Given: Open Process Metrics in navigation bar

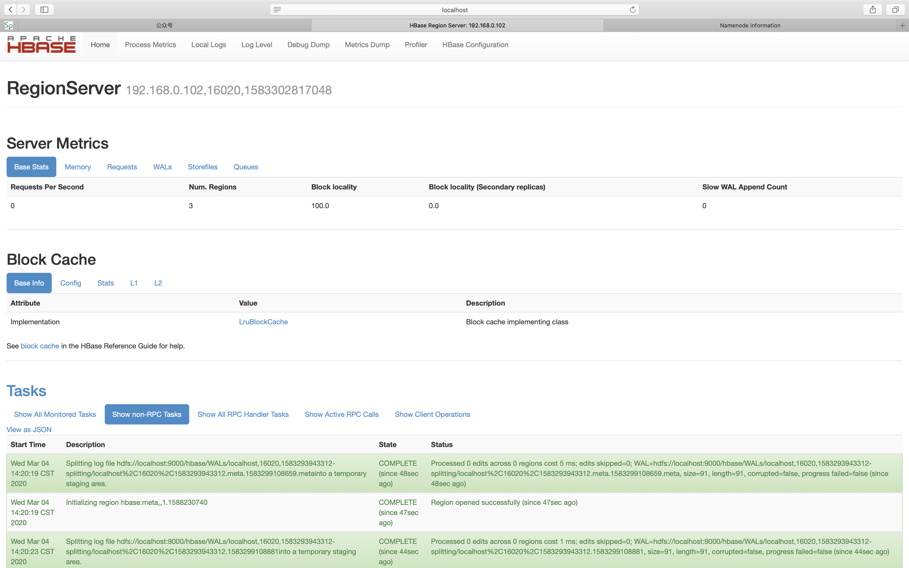Looking at the screenshot, I should point(151,45).
